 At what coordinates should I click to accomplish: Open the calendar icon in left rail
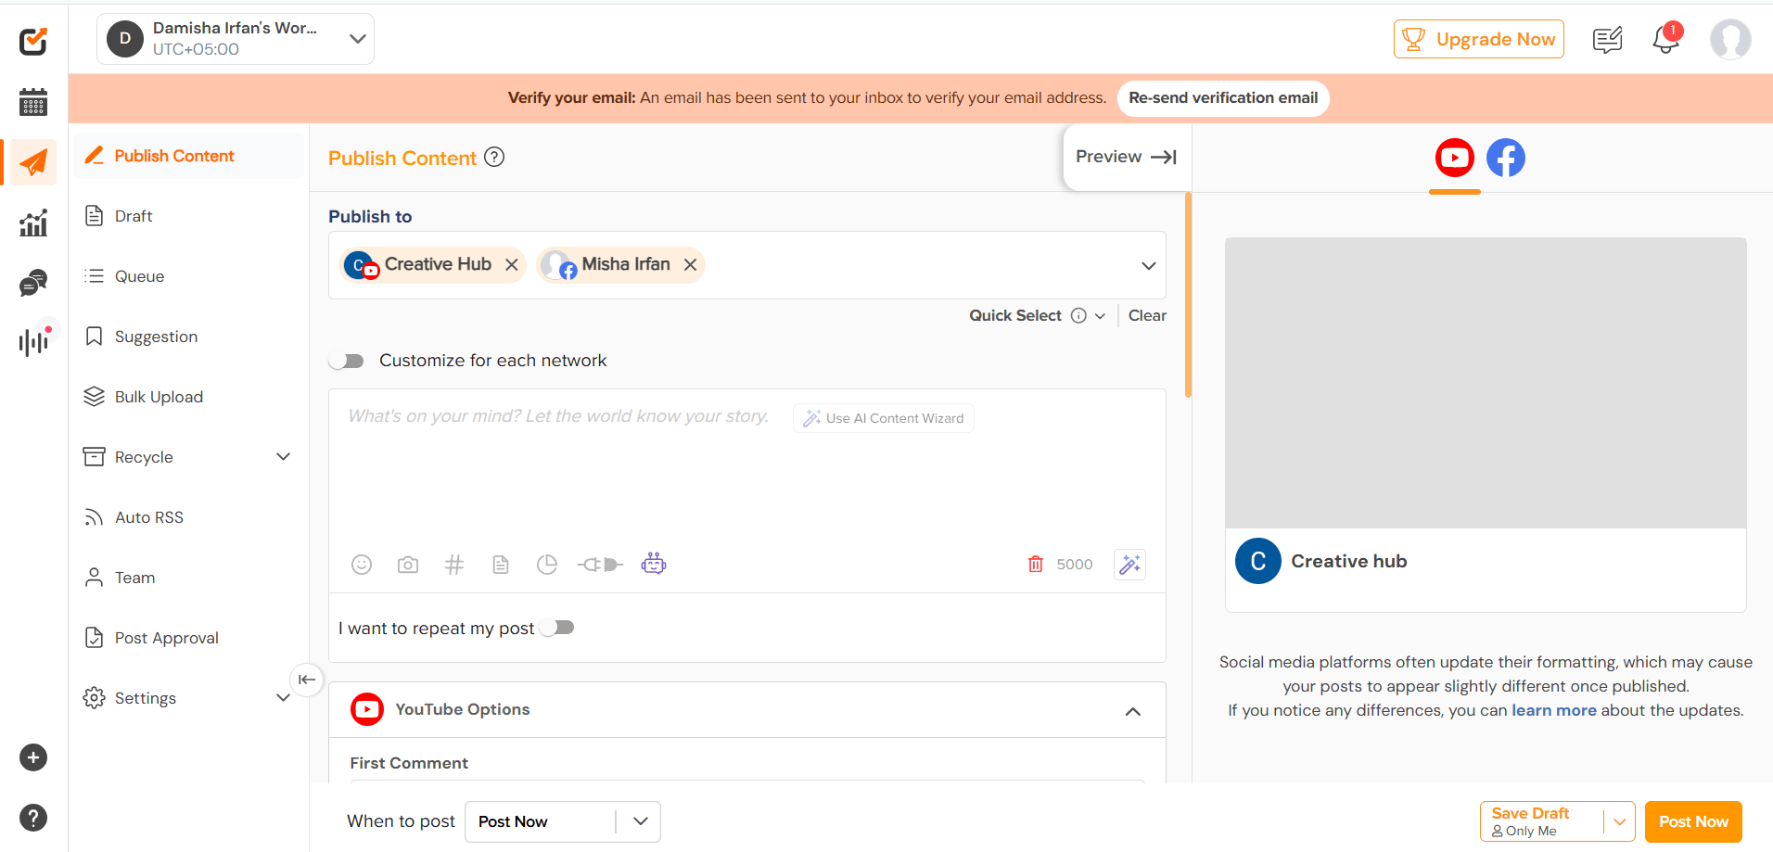33,101
